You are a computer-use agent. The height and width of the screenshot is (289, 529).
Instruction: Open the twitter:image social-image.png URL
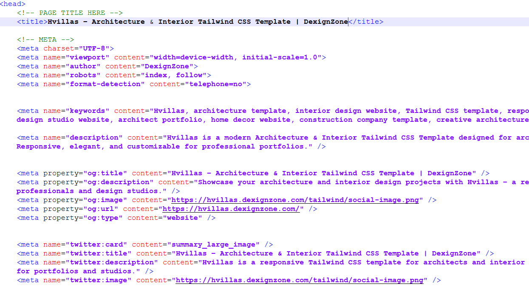tap(300, 280)
